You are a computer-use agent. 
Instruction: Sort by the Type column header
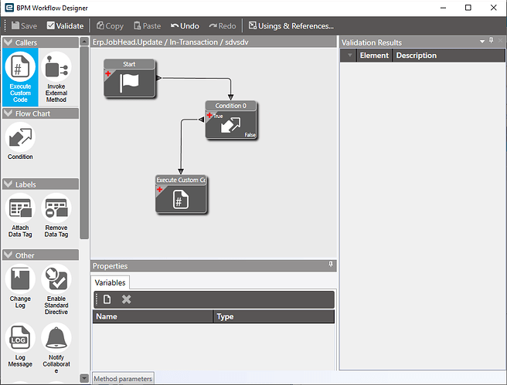tap(274, 316)
